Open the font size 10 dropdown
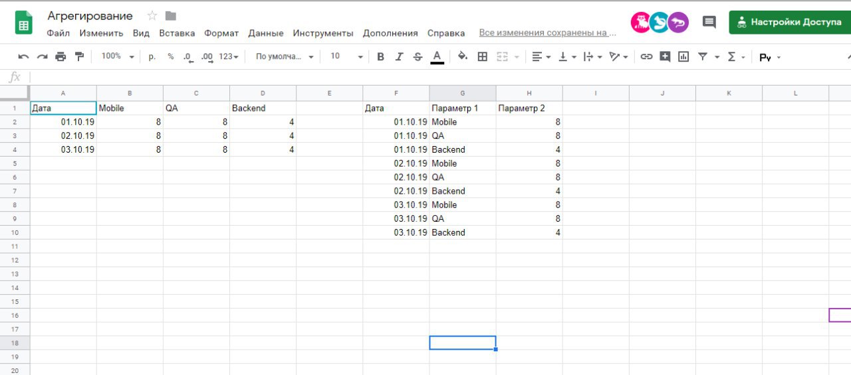The width and height of the screenshot is (851, 375). point(347,57)
